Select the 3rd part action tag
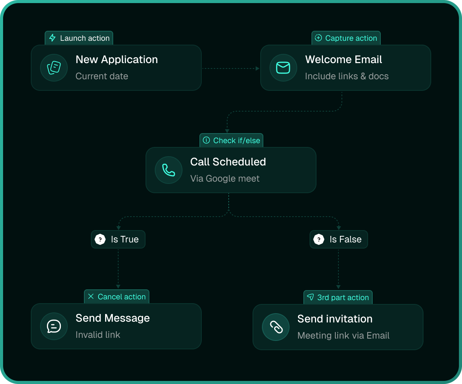The image size is (462, 384). [338, 297]
